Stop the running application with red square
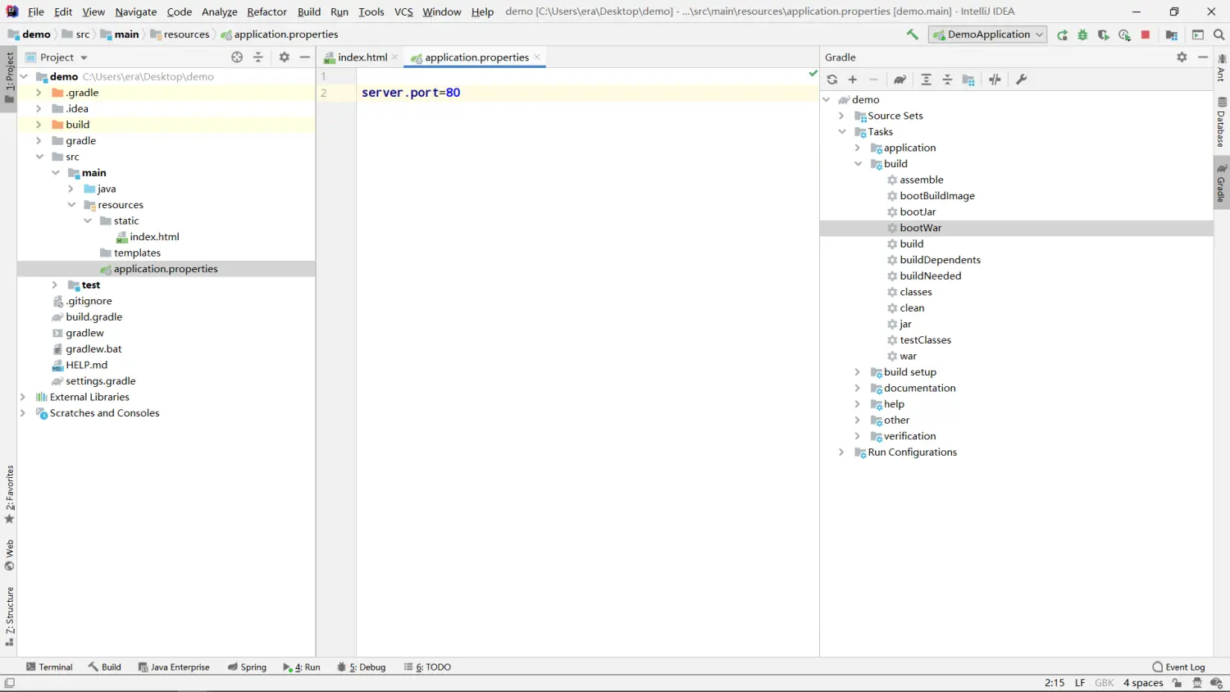1230x692 pixels. (x=1146, y=34)
